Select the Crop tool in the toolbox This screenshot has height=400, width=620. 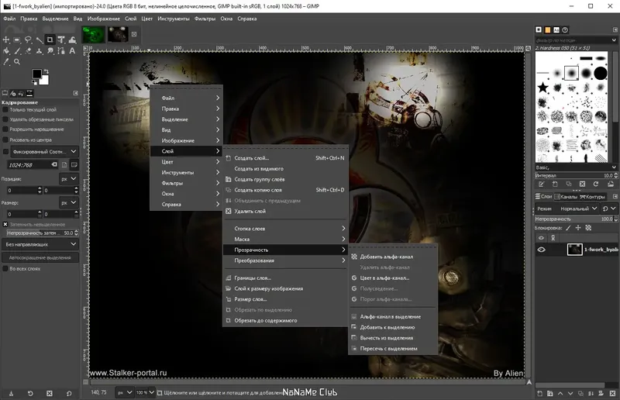(50, 40)
